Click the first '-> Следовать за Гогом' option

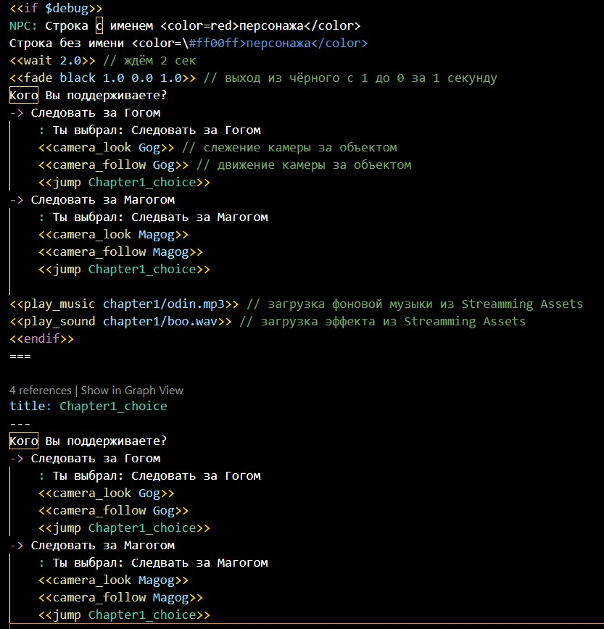(x=85, y=113)
